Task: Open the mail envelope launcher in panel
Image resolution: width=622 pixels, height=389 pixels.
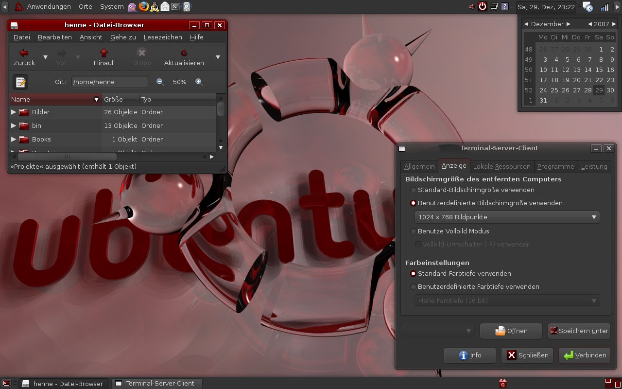Action: click(x=165, y=7)
